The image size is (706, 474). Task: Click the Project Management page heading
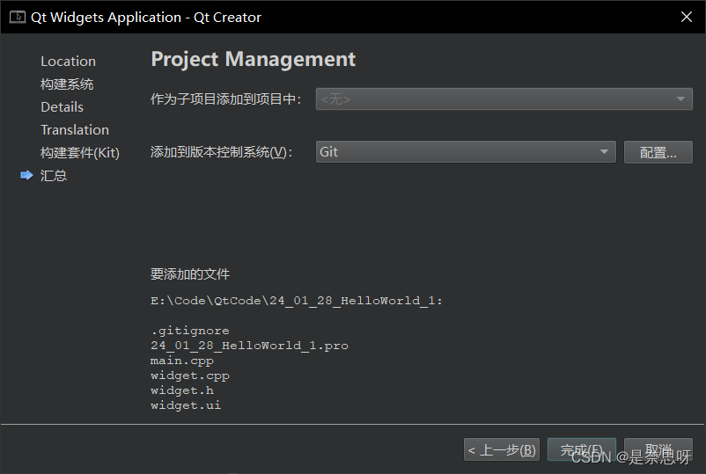click(x=254, y=60)
